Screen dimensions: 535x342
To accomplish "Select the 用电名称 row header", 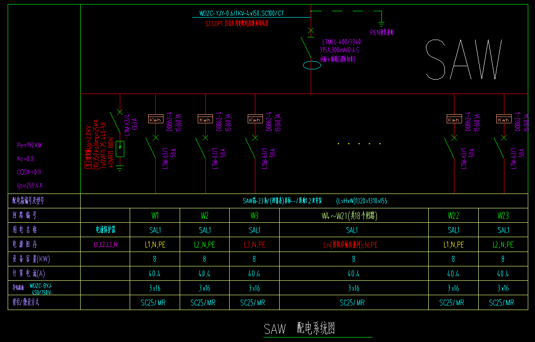I will pos(24,229).
